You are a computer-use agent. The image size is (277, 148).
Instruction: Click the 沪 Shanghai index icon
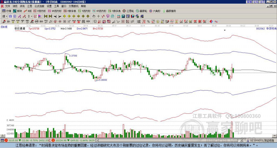(6, 140)
